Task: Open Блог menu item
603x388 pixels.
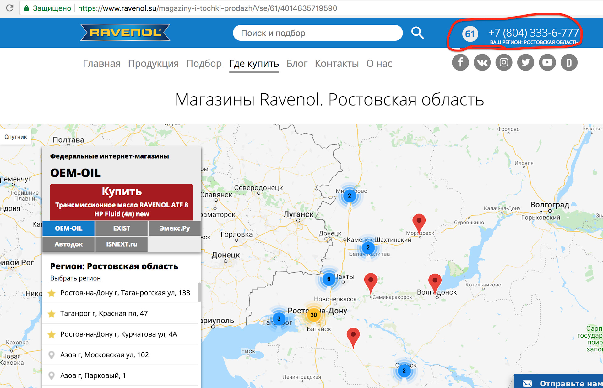Action: click(297, 63)
